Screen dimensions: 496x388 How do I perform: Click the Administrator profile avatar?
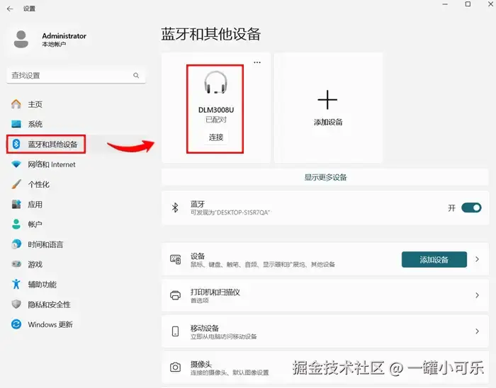point(21,39)
